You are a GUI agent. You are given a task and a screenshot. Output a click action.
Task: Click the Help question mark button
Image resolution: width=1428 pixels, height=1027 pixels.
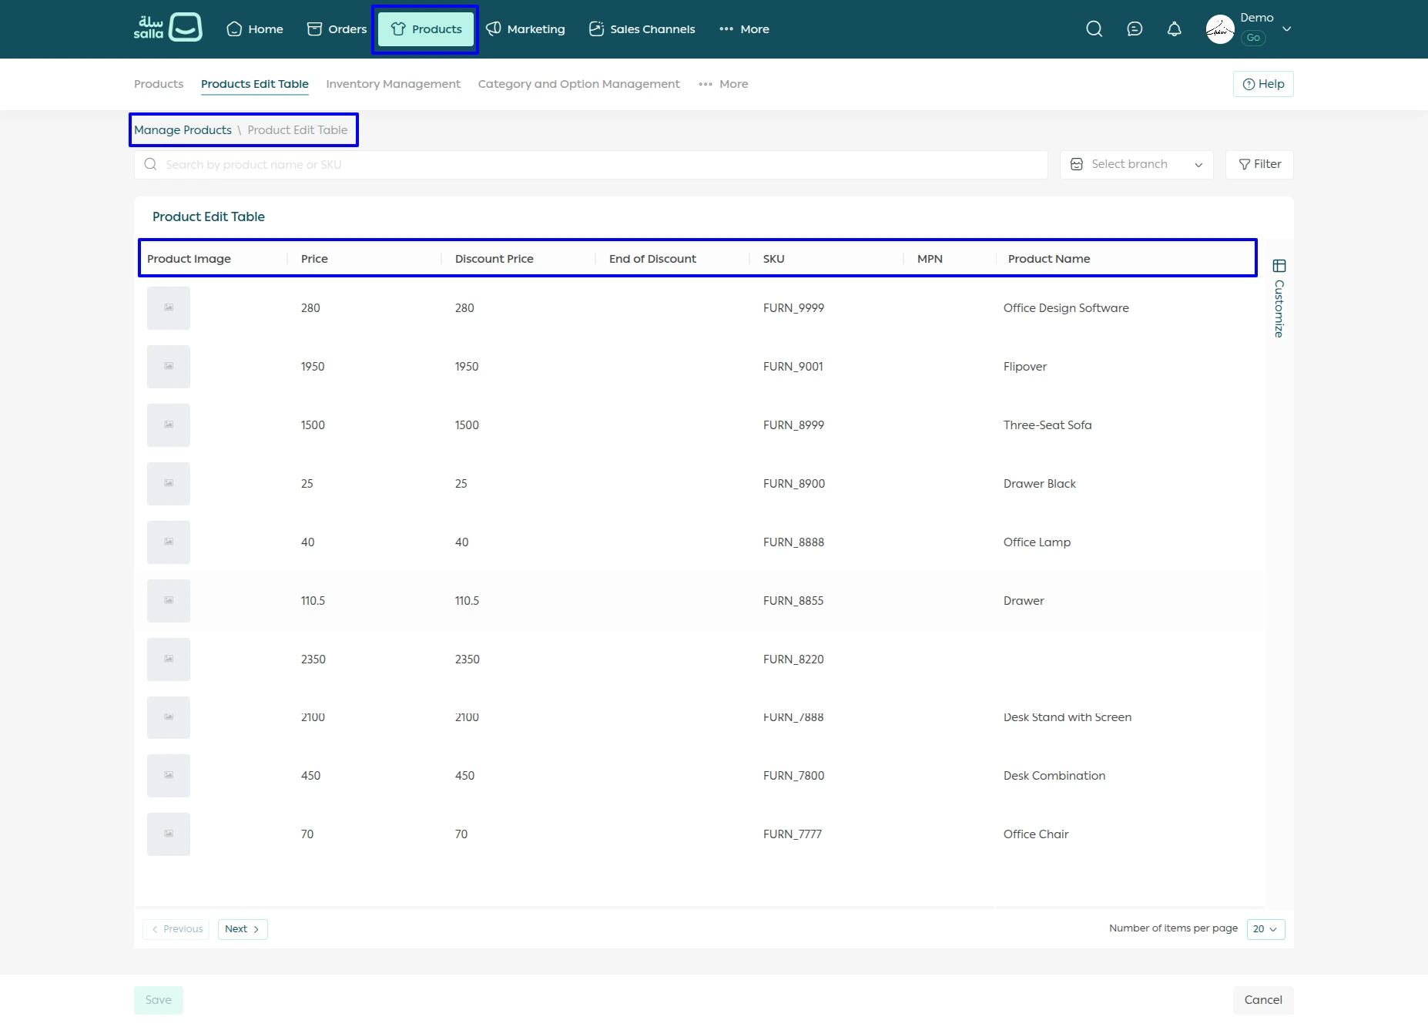point(1263,84)
